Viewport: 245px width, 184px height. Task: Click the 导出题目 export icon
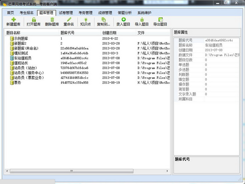click(x=161, y=20)
